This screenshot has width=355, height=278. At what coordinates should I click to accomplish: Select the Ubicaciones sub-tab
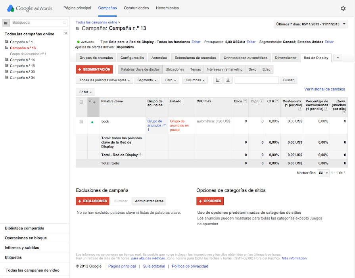point(175,69)
